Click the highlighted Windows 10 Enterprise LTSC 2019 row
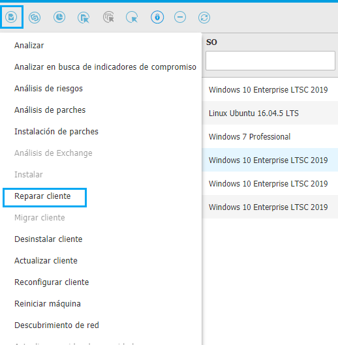 [x=270, y=160]
